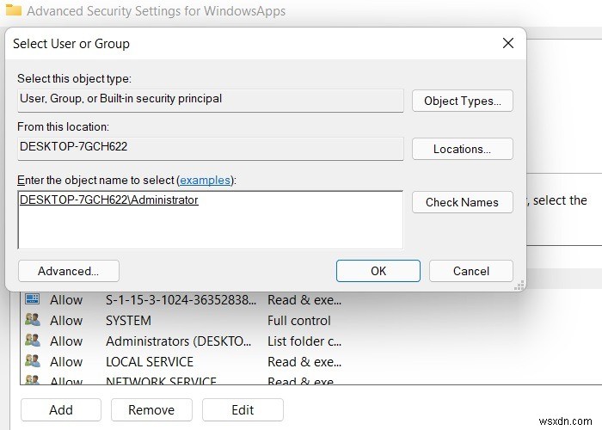The image size is (602, 430).
Task: Click Read & exe... in the S-1-15-3-1024 row
Action: (304, 300)
